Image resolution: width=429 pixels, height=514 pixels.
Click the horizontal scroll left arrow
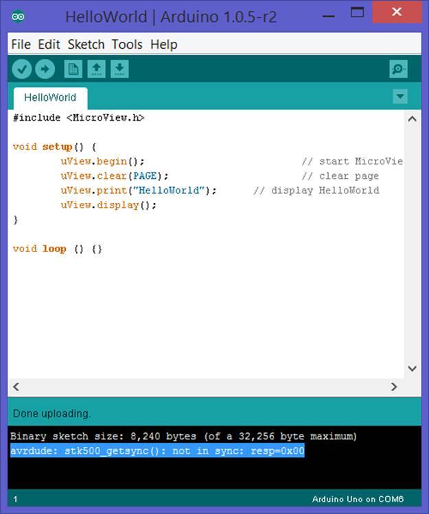[x=16, y=387]
